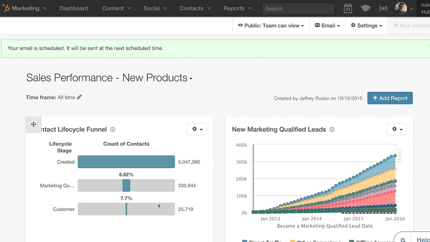Click the Jan 2014 axis label
This screenshot has height=242, width=430.
tap(312, 219)
